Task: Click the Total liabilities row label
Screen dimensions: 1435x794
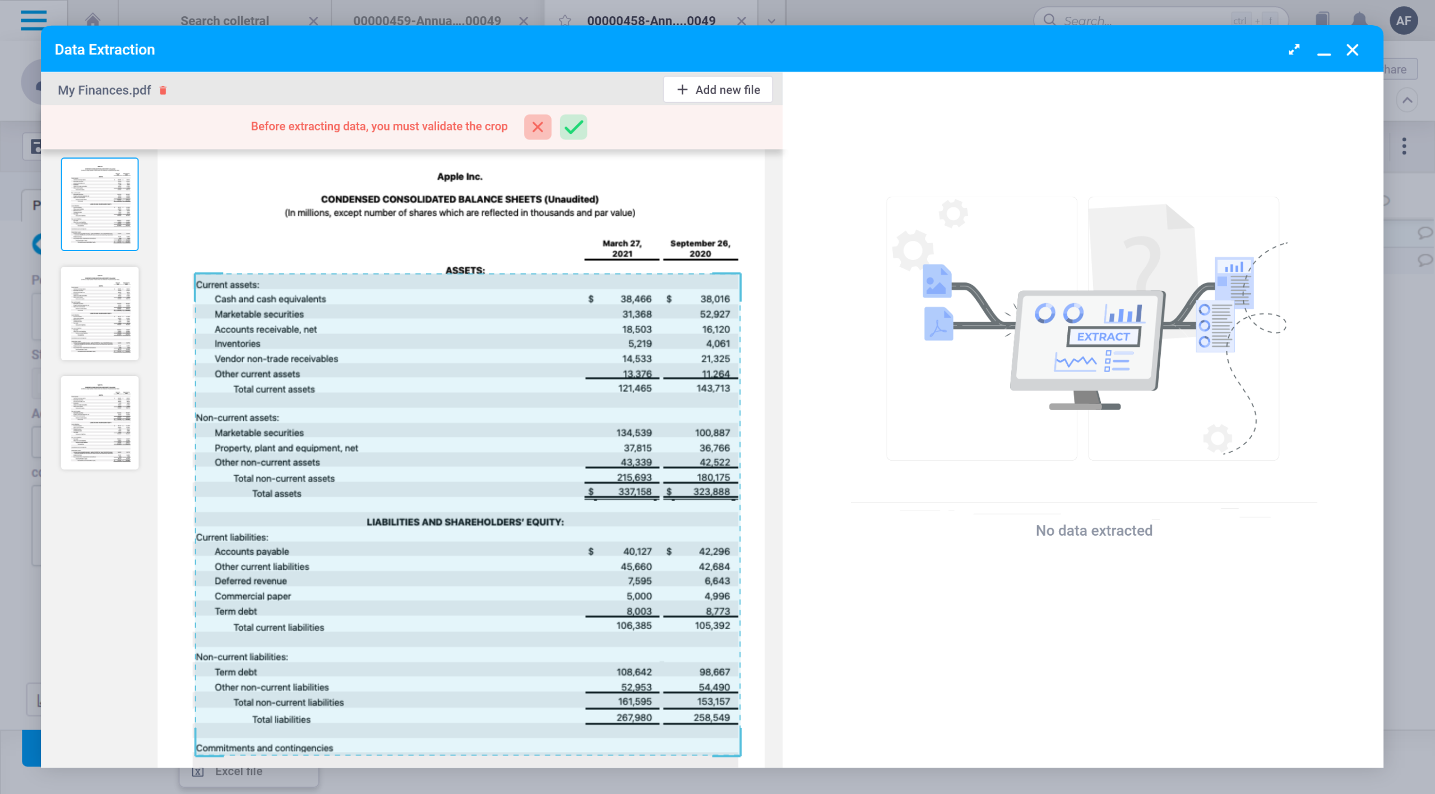Action: [x=281, y=719]
